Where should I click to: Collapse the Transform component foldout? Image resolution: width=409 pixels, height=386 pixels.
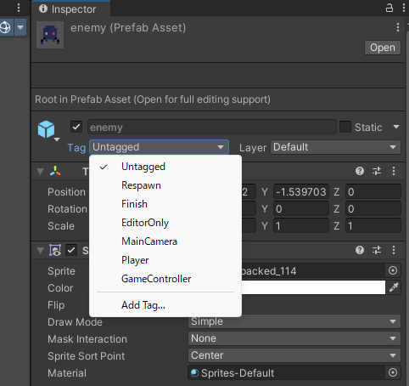tap(40, 171)
